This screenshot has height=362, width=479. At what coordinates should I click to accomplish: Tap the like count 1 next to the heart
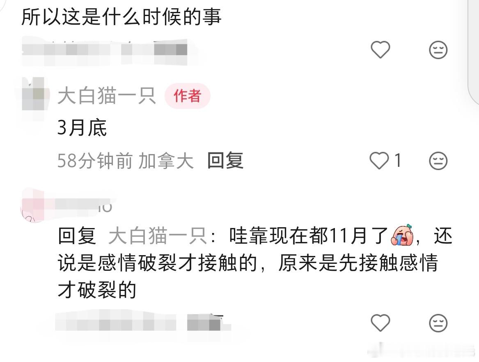pos(398,160)
